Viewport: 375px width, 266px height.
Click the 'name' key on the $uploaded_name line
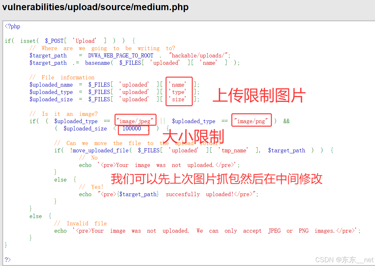click(x=178, y=85)
